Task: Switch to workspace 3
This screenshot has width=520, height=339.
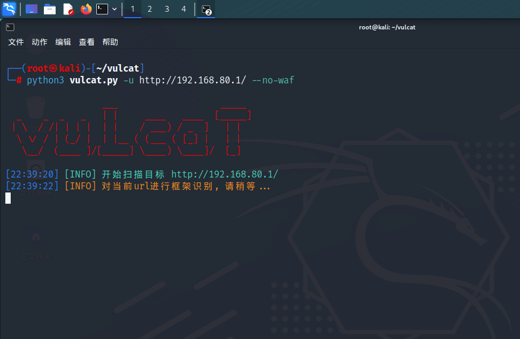Action: click(x=167, y=9)
